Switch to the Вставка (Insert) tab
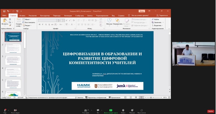This screenshot has width=216, height=114. [x=22, y=15]
